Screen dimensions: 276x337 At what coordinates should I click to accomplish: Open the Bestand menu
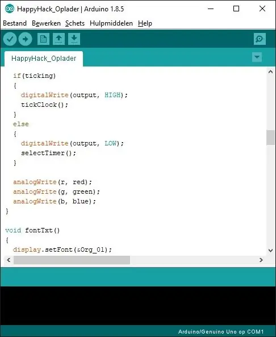point(15,23)
